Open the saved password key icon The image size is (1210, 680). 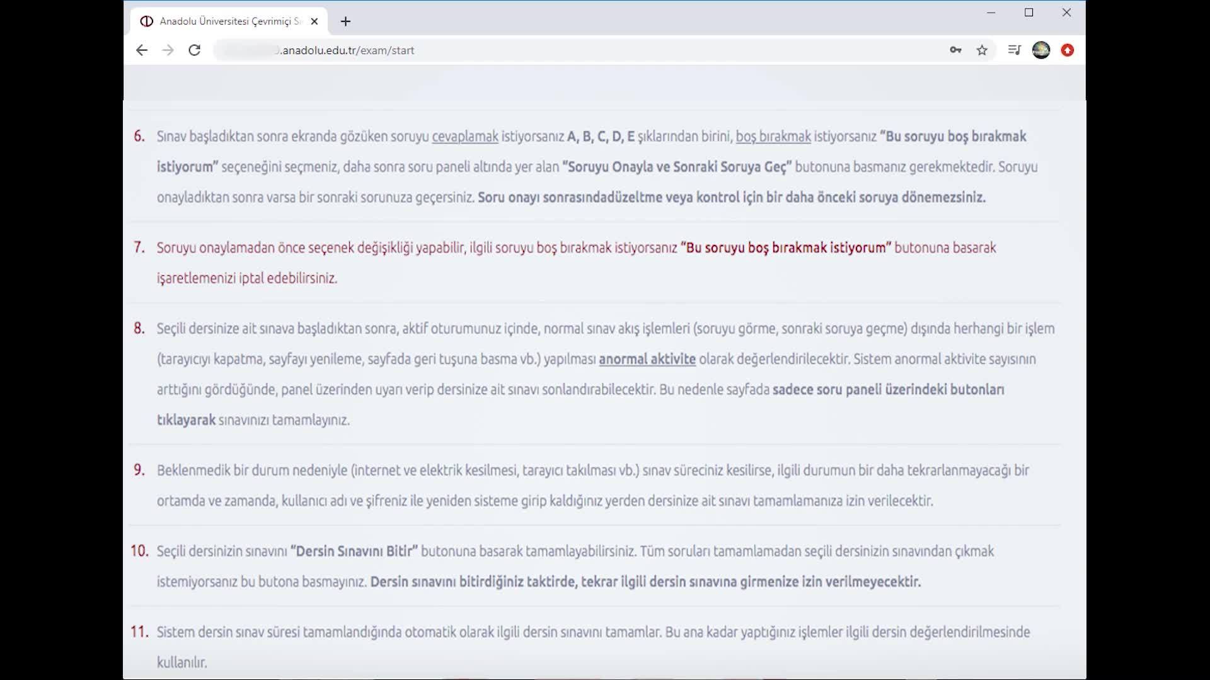955,50
